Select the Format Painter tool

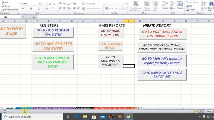point(10,10)
